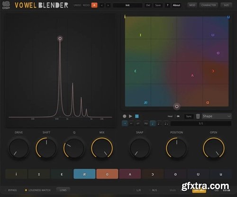The height and width of the screenshot is (197, 237).
Task: Click the REDO button
Action: [x=86, y=5]
